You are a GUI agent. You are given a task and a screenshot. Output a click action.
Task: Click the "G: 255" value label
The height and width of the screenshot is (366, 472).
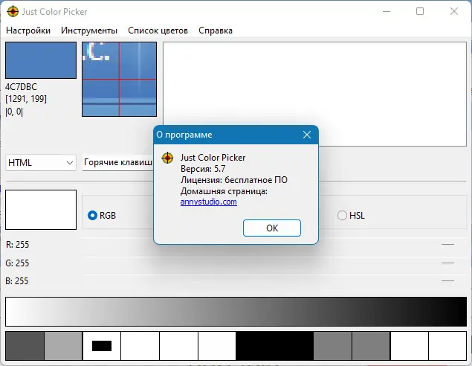[17, 263]
